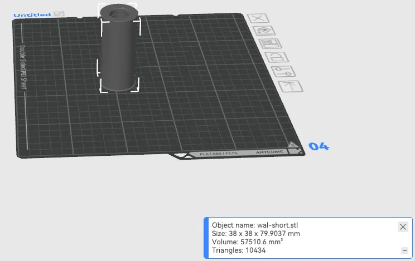The width and height of the screenshot is (415, 261).
Task: Close the object info notification
Action: coord(403,226)
